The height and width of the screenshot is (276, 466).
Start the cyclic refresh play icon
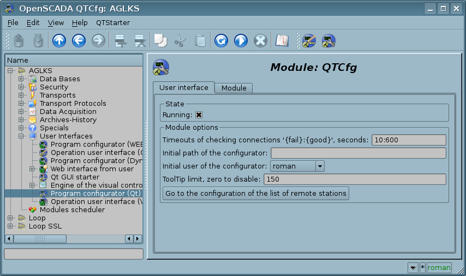coord(241,41)
